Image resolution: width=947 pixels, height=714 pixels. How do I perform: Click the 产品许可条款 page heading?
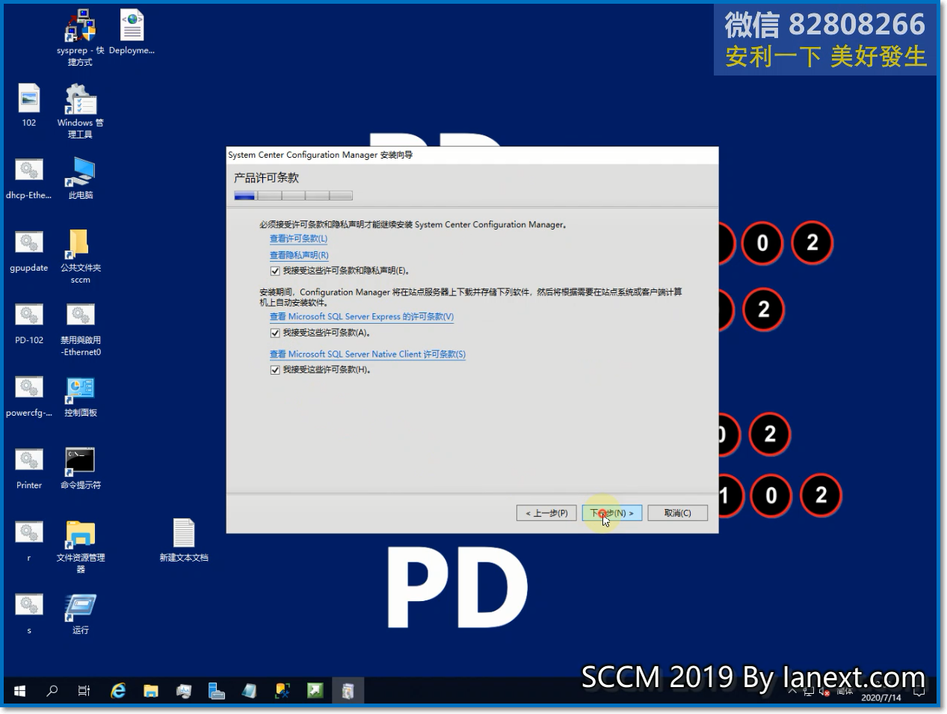pyautogui.click(x=266, y=178)
